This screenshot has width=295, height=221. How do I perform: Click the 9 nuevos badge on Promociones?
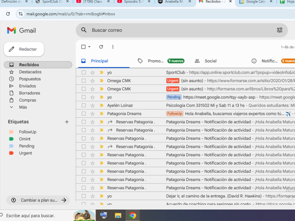[176, 61]
